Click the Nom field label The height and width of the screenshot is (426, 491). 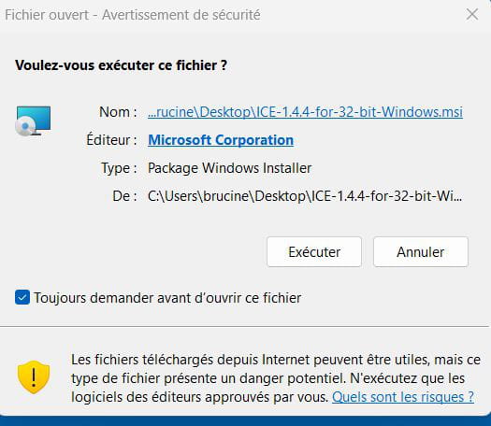(x=118, y=112)
